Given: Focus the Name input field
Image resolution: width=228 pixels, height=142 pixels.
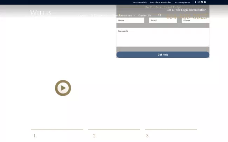Looking at the screenshot, I should pyautogui.click(x=130, y=20).
